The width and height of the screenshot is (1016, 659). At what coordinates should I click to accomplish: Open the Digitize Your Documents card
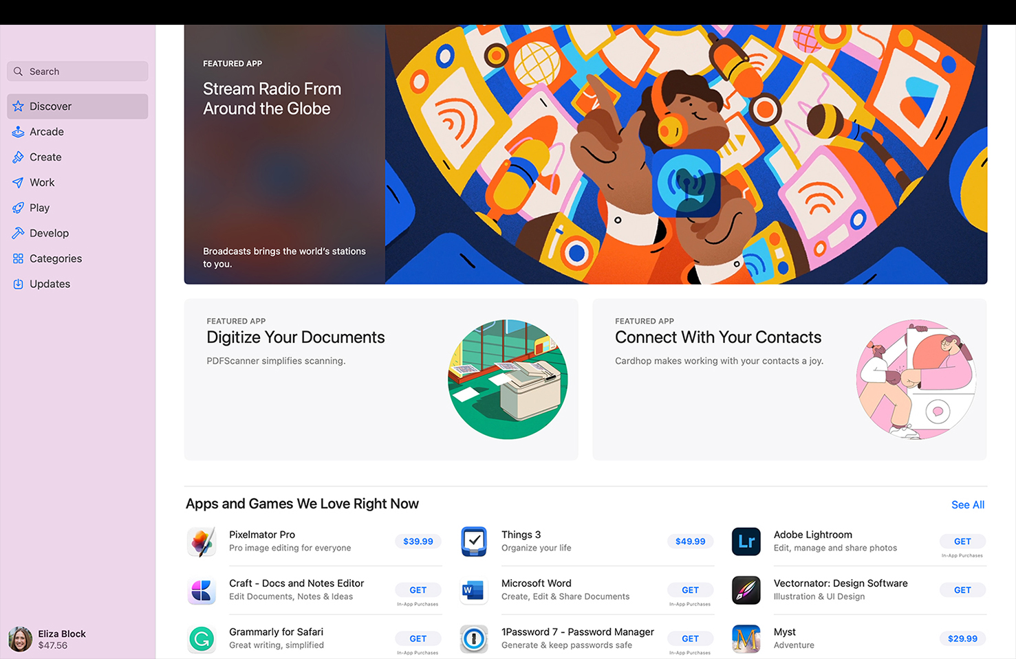coord(381,379)
